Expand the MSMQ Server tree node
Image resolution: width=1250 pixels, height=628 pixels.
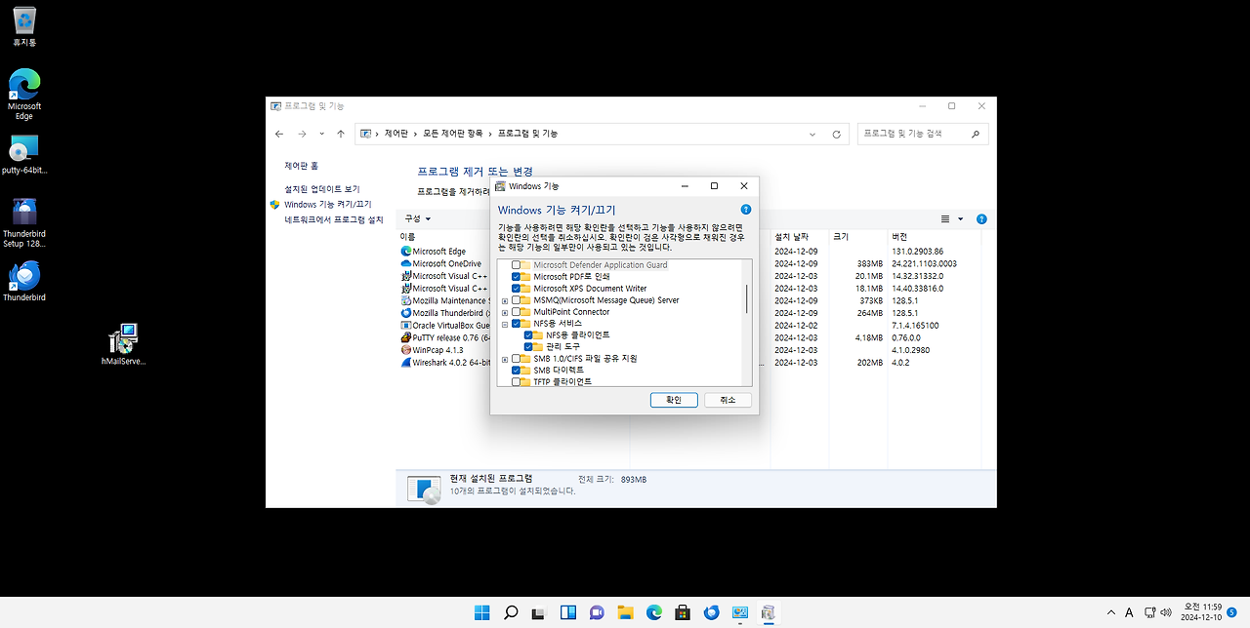[x=505, y=300]
